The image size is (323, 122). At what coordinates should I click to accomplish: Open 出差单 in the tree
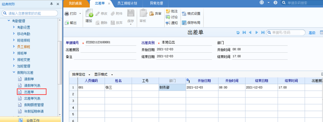tap(29, 92)
